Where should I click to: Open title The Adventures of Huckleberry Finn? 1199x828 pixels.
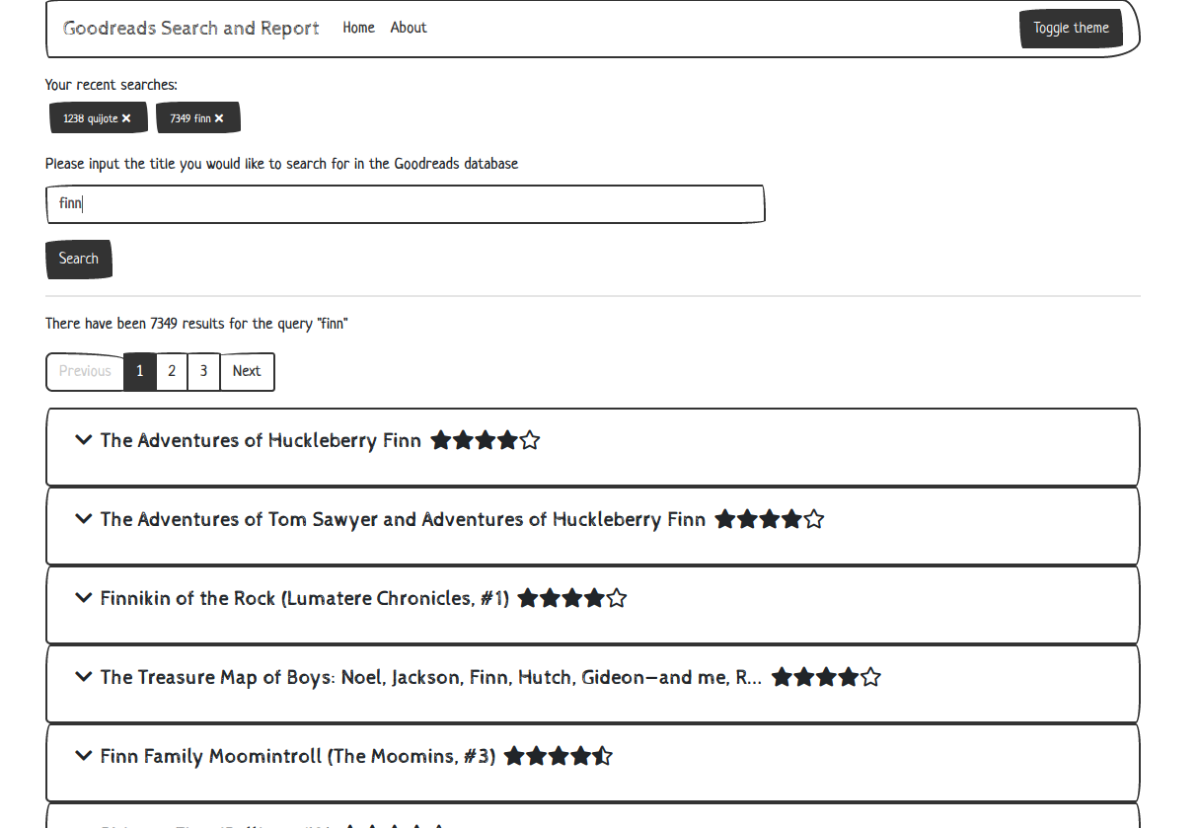point(261,440)
